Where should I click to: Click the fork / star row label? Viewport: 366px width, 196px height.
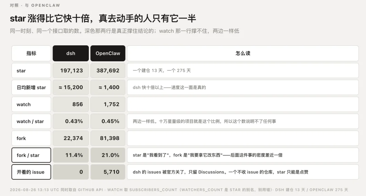[31, 155]
